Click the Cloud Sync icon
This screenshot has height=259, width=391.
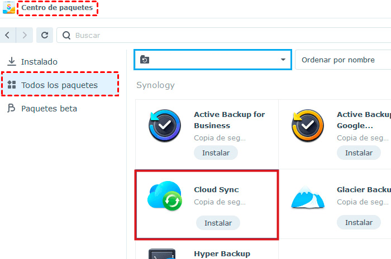click(x=165, y=196)
